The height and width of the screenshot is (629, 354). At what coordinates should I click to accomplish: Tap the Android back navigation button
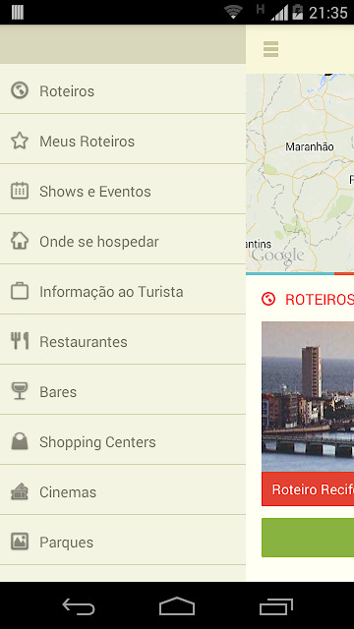tap(79, 606)
